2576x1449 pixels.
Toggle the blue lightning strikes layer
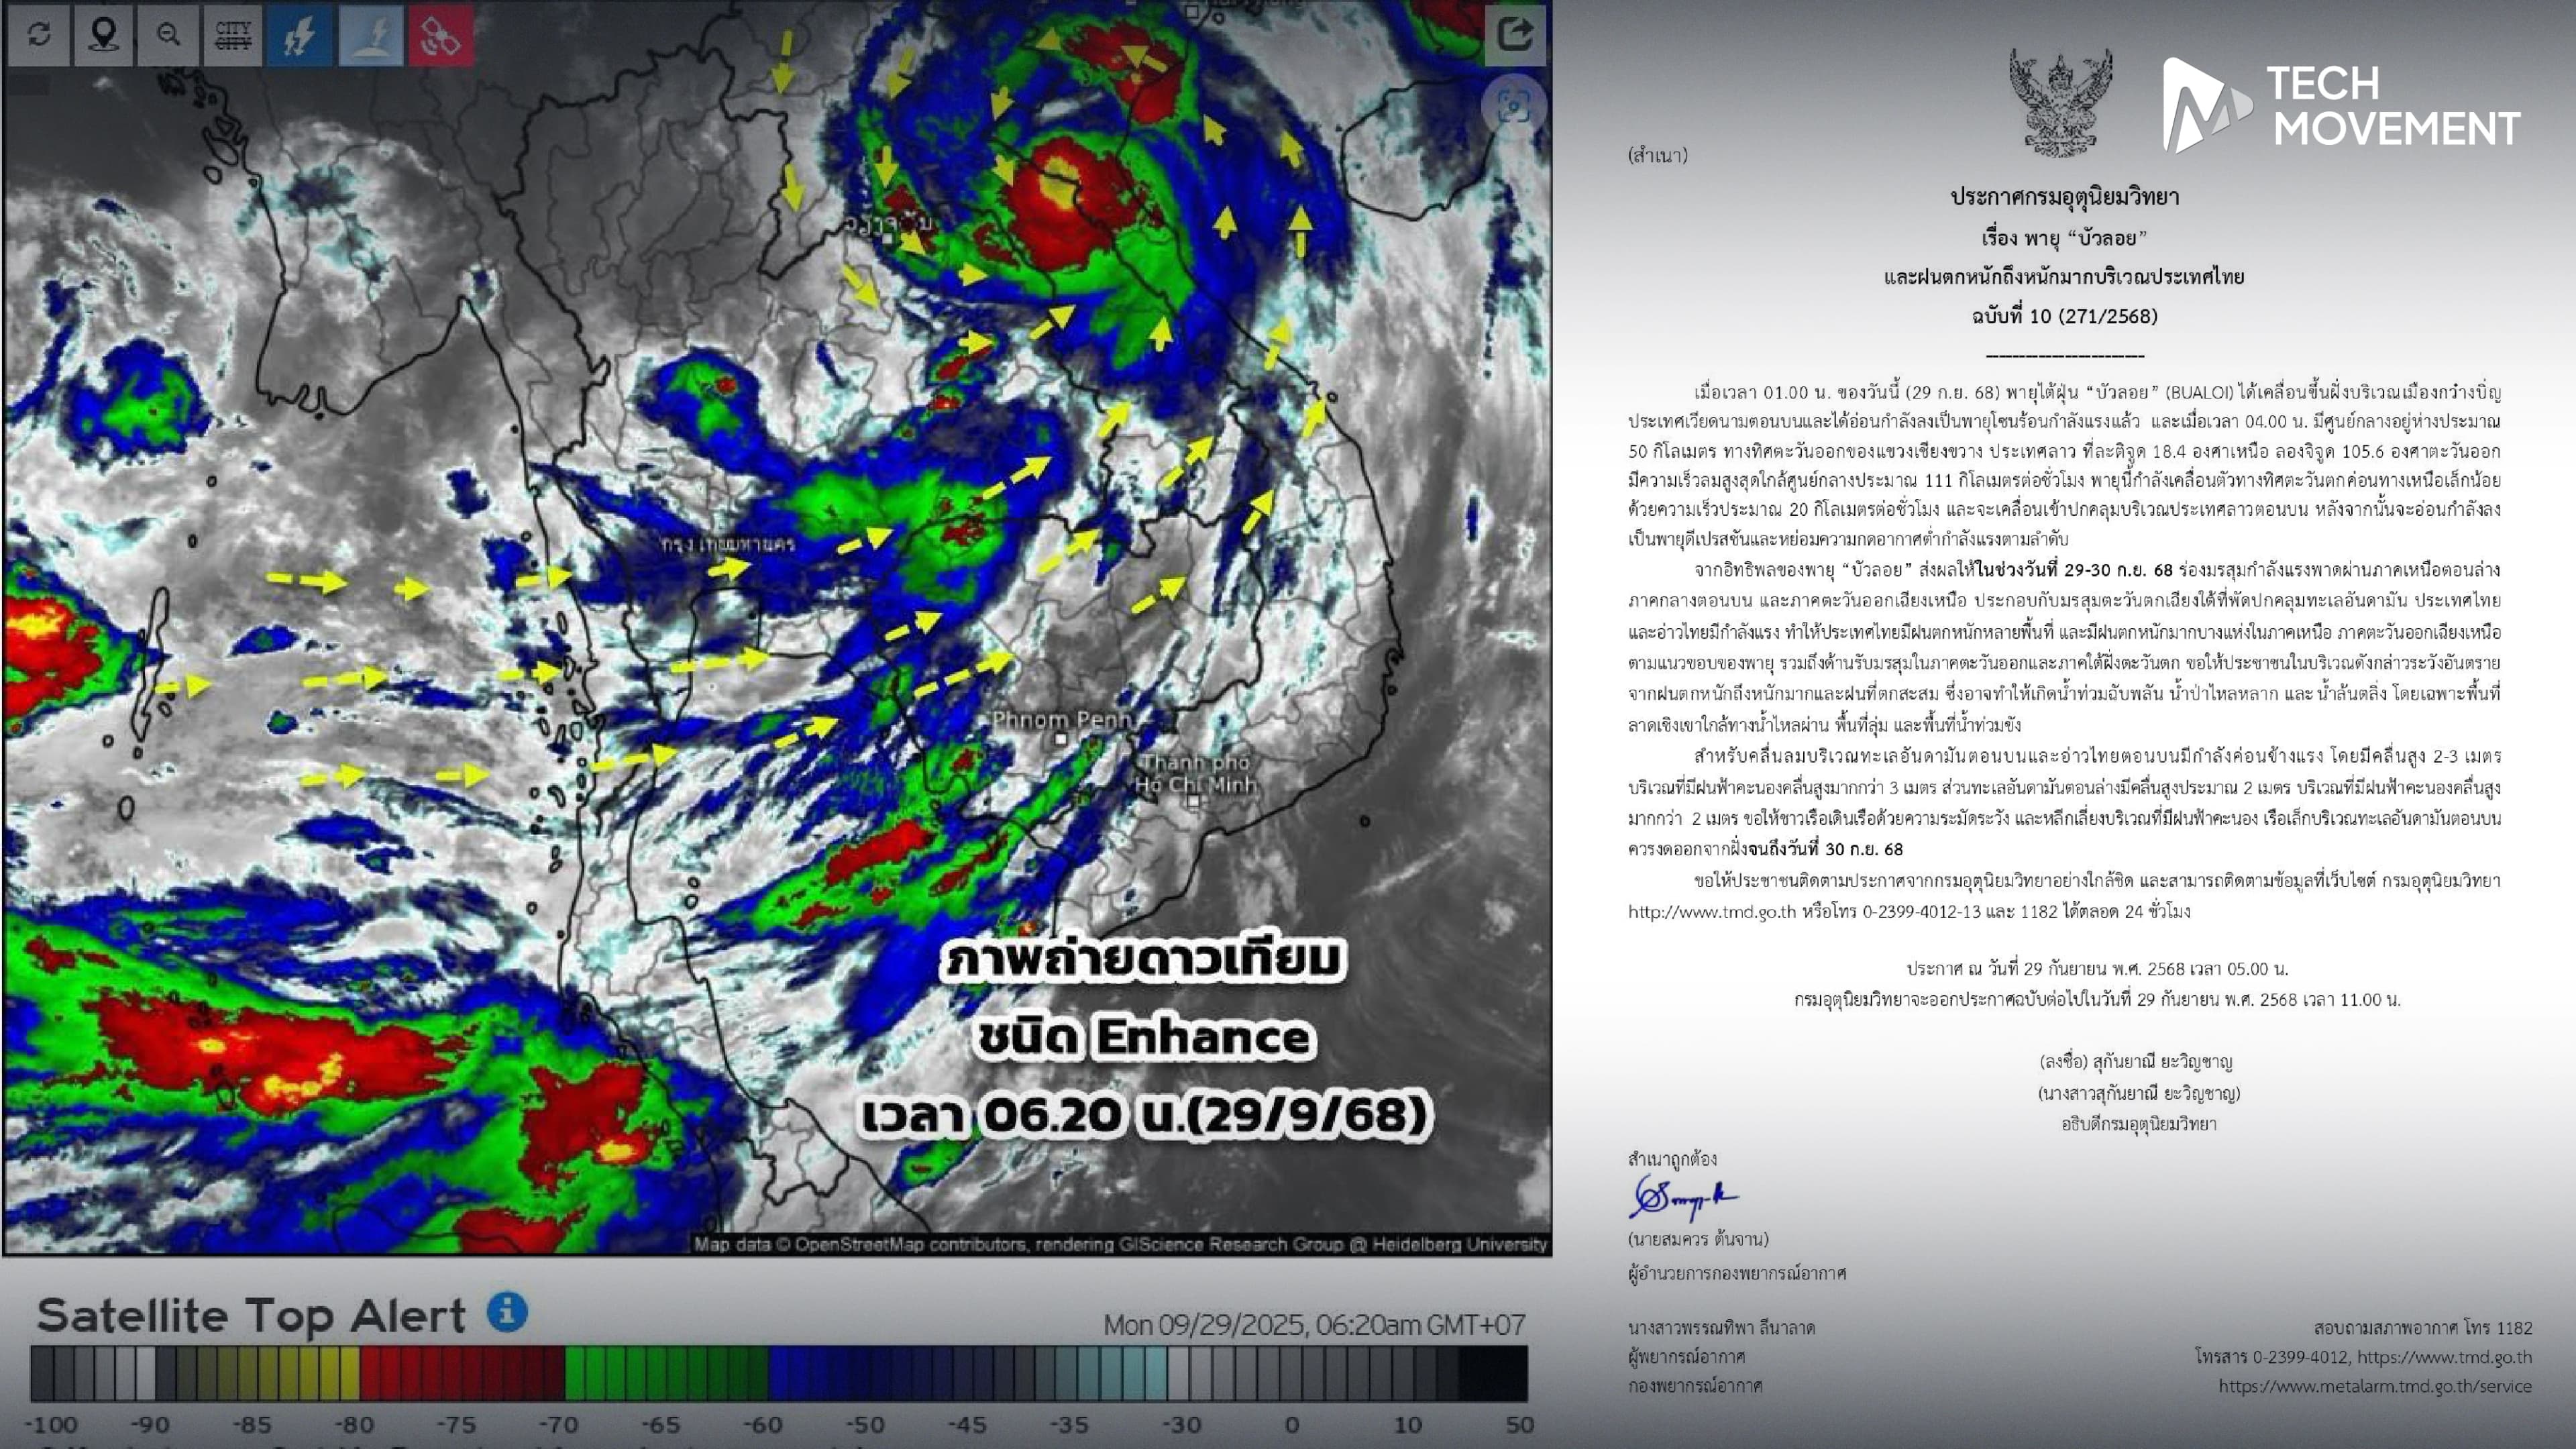point(299,35)
